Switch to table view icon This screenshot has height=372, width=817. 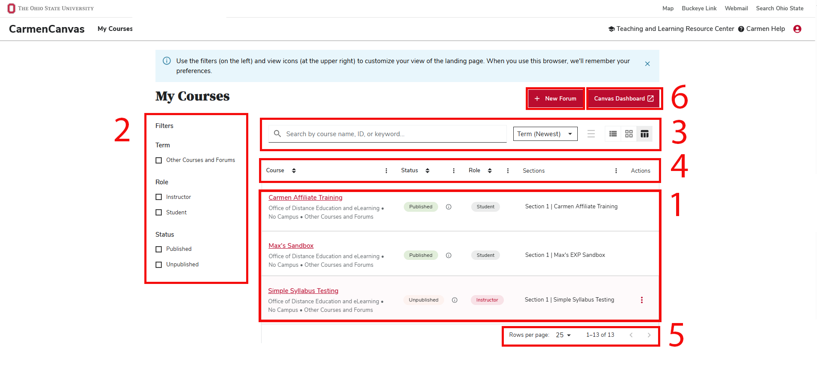644,134
